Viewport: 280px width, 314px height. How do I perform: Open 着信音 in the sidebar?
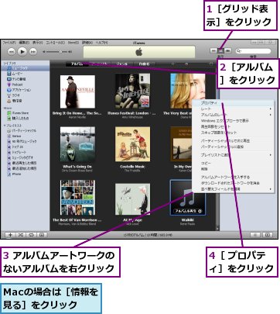coord(25,101)
